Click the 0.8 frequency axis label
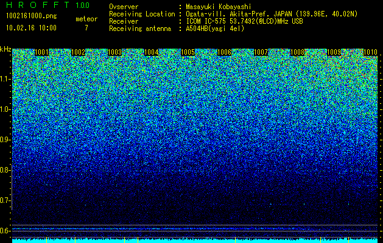This screenshot has height=243, width=383. [5, 170]
